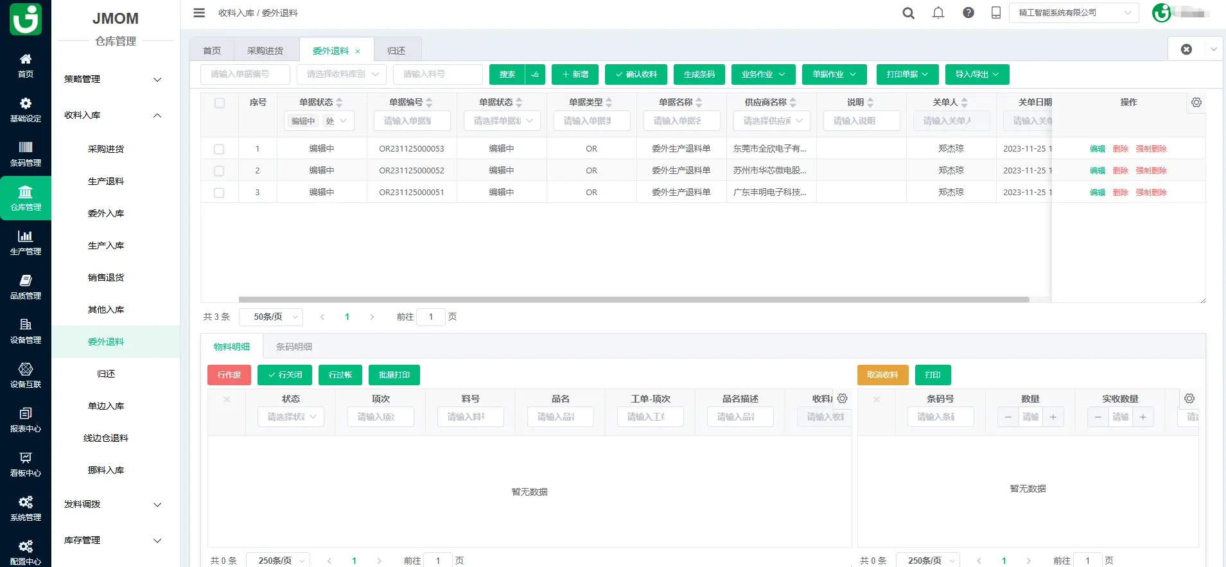Open 条码管理 in the left sidebar
The width and height of the screenshot is (1226, 567).
[x=26, y=154]
